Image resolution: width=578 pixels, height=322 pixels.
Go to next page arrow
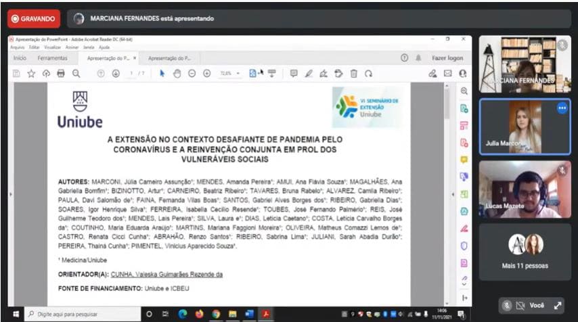coord(116,74)
